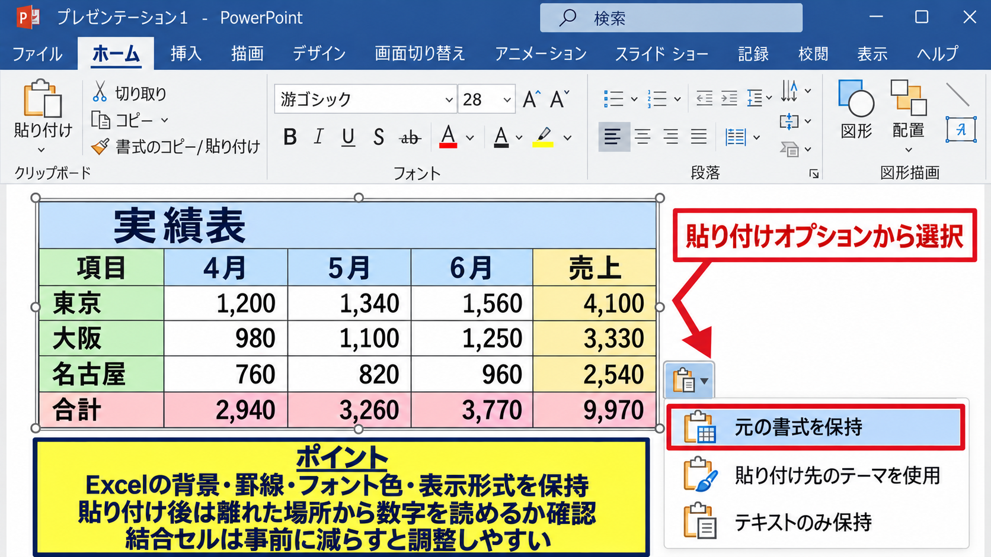Click the Cut (切り取り) scissors icon
991x557 pixels.
click(100, 92)
